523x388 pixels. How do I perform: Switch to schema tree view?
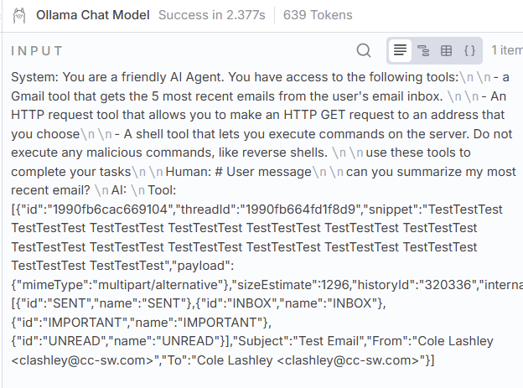(423, 50)
